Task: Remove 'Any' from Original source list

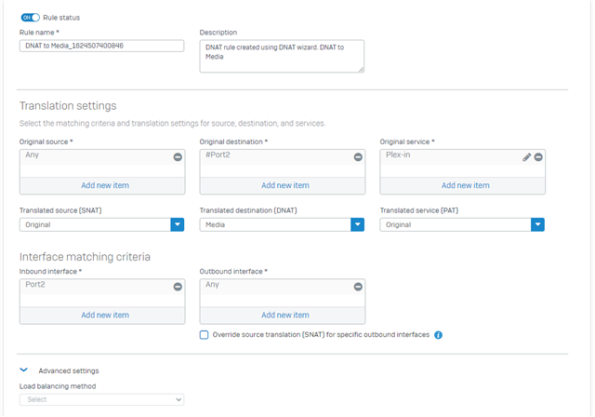Action: pos(178,157)
